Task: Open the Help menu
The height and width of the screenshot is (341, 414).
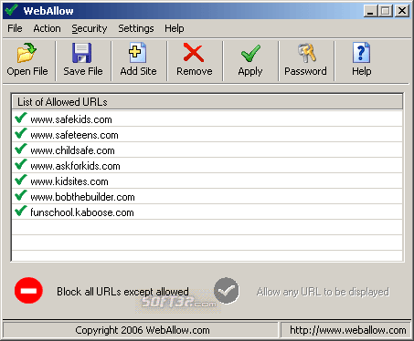Action: 175,28
